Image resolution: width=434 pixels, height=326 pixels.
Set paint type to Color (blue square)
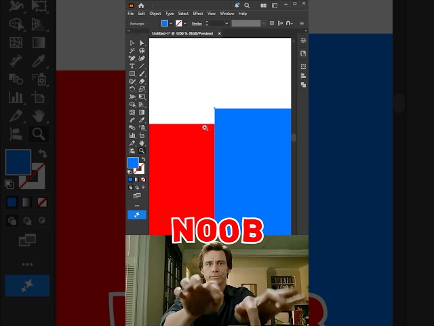(x=130, y=179)
